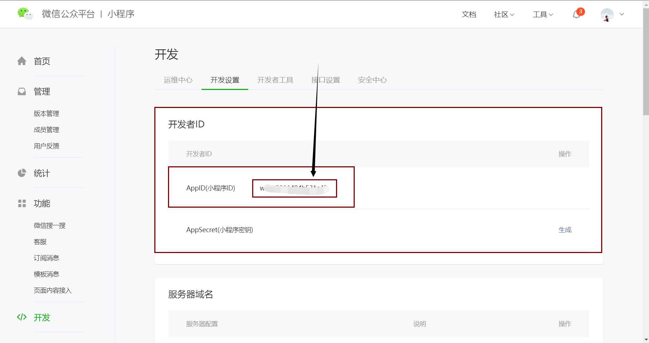Open 客服 in sidebar

(40, 242)
